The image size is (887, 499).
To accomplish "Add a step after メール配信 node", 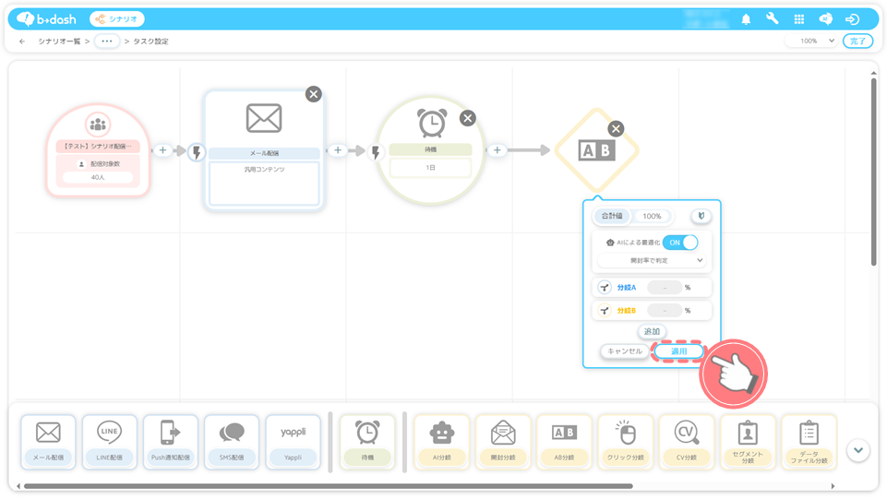I will click(338, 150).
